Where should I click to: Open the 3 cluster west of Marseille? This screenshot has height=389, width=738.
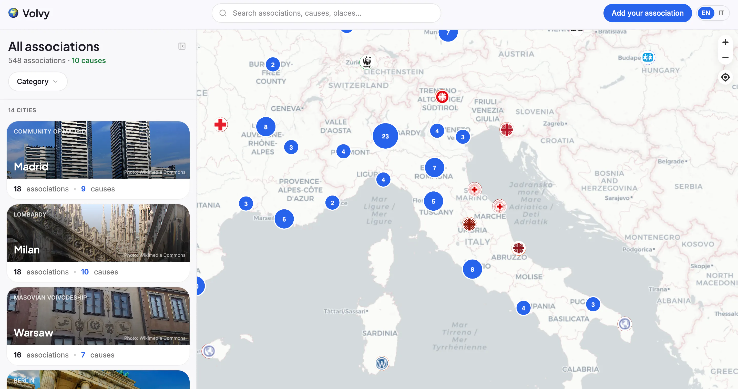245,204
